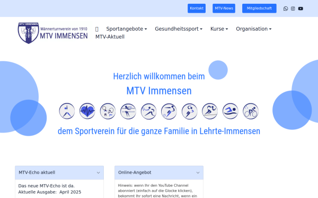Viewport: 318px width, 198px height.
Task: Open the Organisation dropdown menu
Action: [x=253, y=29]
